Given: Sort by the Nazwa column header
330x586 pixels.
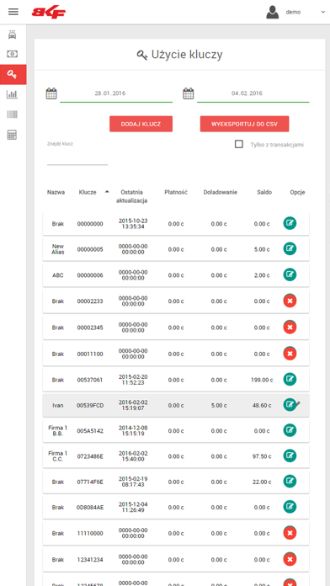Looking at the screenshot, I should pos(56,193).
